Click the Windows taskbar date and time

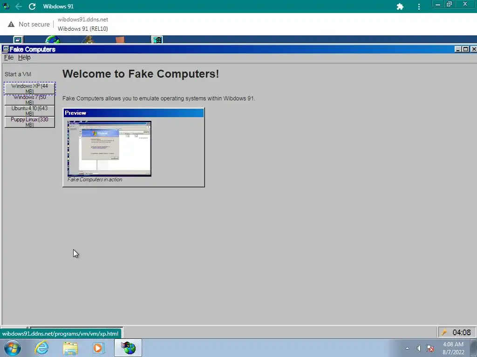coord(453,348)
